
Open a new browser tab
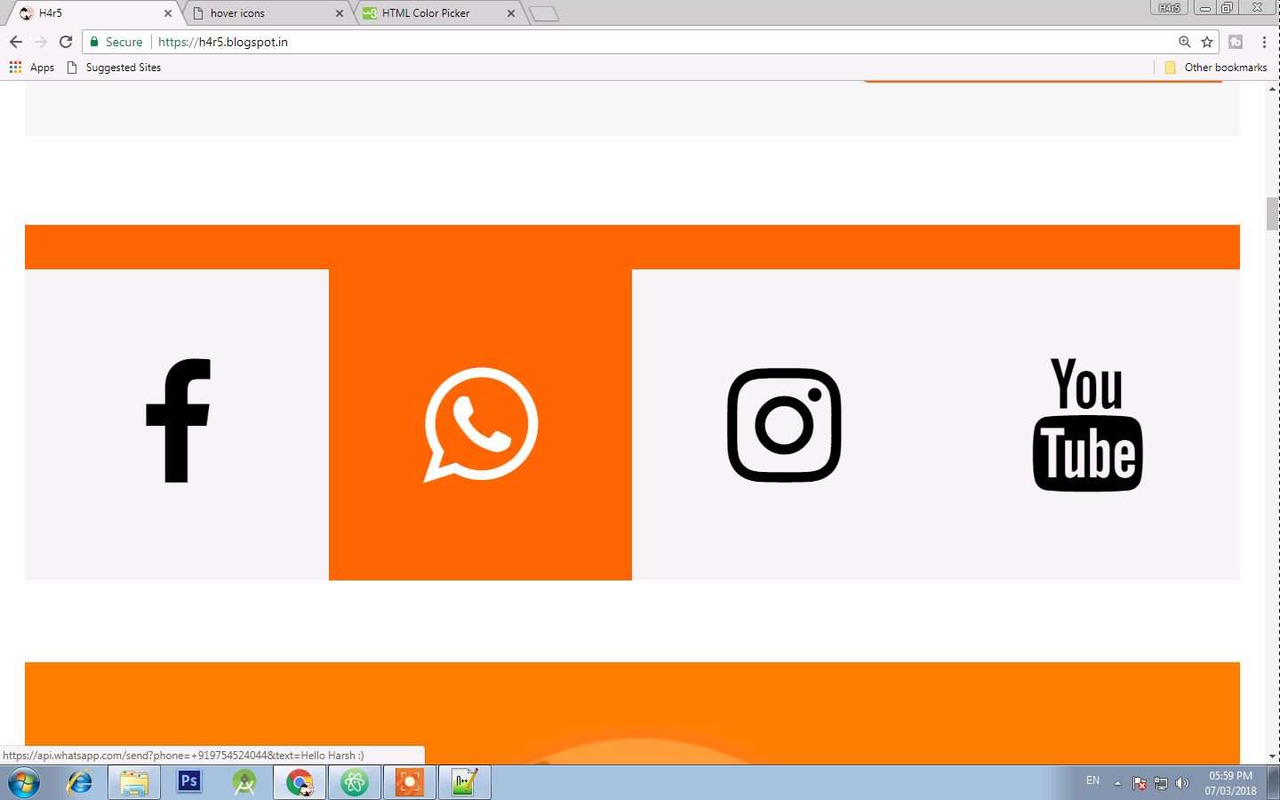pos(544,13)
